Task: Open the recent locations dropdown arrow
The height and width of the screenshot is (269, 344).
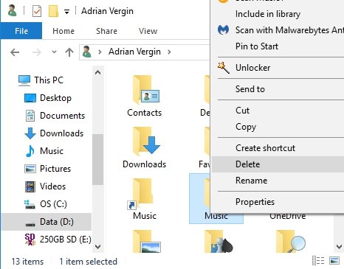Action: click(54, 52)
